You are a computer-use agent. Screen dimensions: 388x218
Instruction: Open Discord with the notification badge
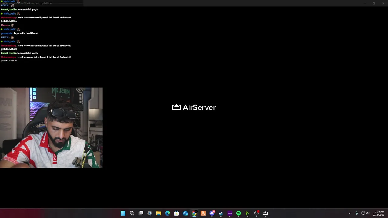212,213
